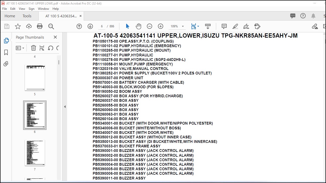Click the line PB5190050-02 BOOM ASSY

click(x=117, y=92)
